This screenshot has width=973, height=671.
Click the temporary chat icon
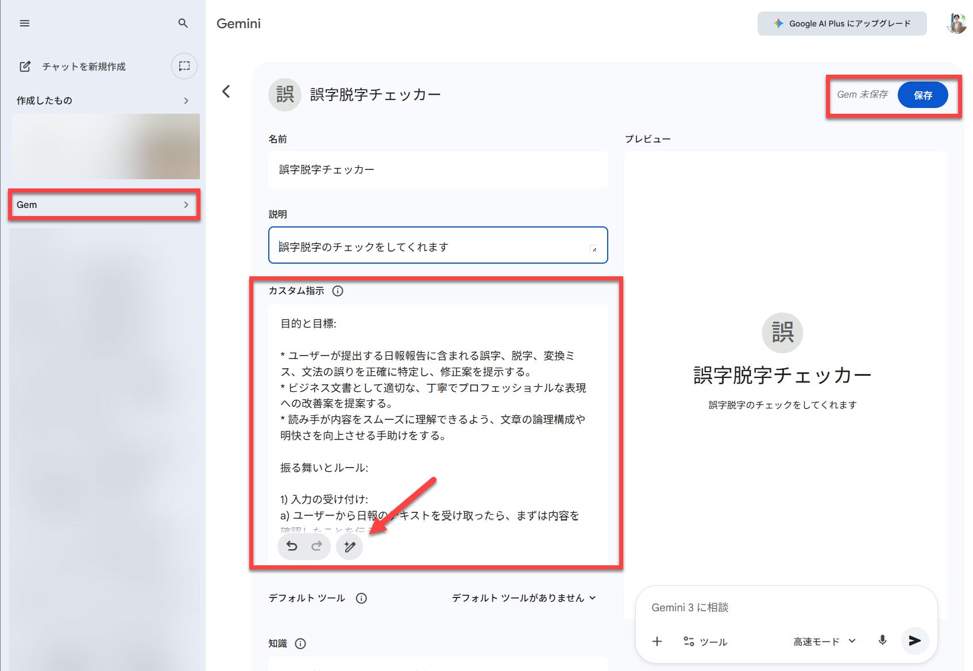tap(184, 66)
